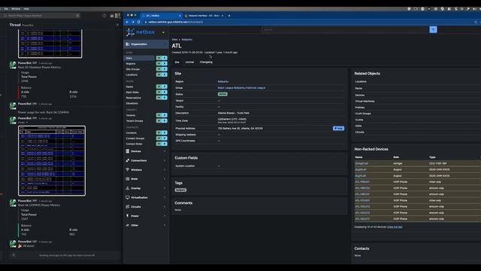Image resolution: width=481 pixels, height=271 pixels.
Task: Open Site Groups in the sidebar
Action: pos(133,69)
